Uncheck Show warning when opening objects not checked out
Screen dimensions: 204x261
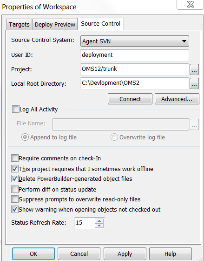tap(14, 209)
